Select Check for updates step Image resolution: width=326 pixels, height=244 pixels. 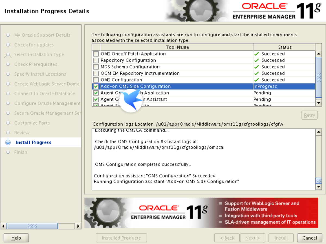pyautogui.click(x=34, y=45)
